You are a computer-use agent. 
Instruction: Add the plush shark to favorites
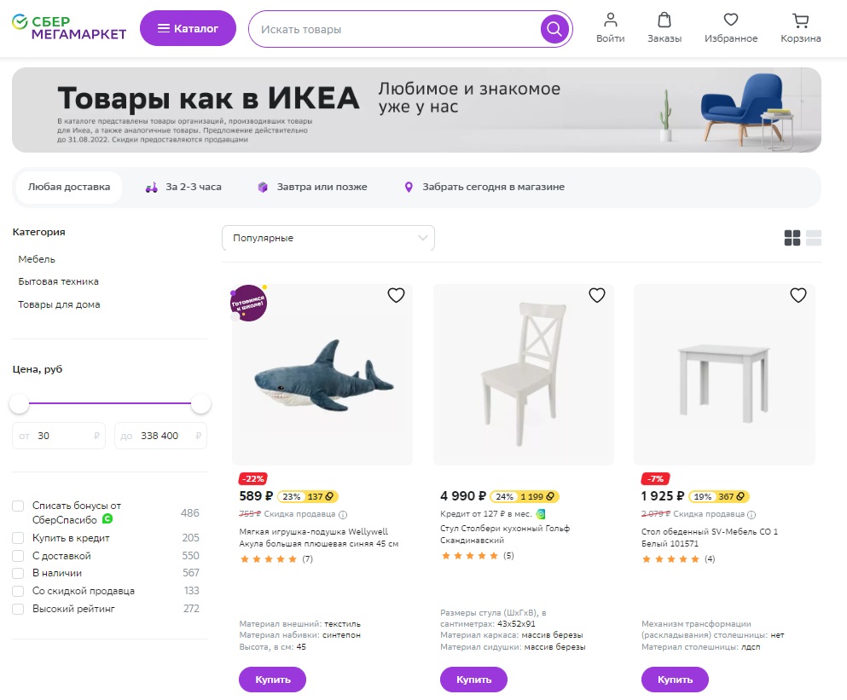click(x=396, y=296)
